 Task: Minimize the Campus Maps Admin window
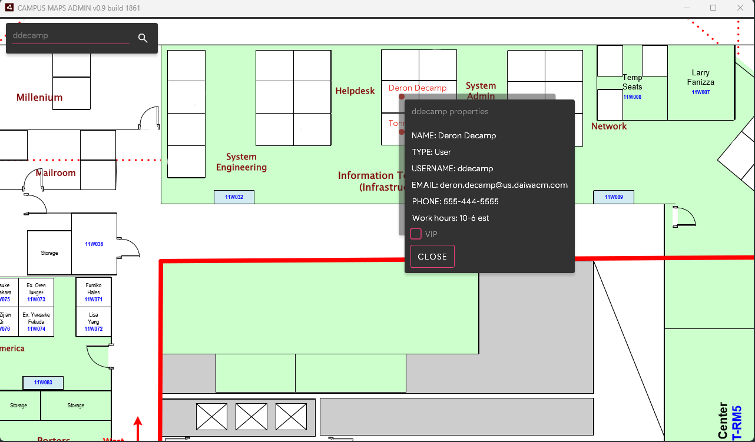(x=686, y=8)
